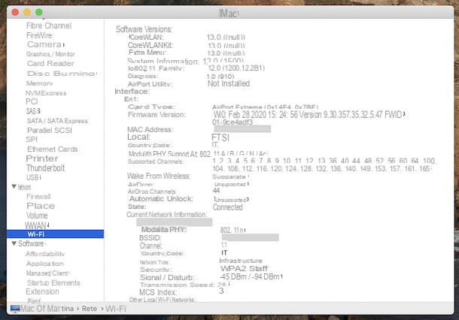This screenshot has width=459, height=320.
Task: Select Place under Network
Action: pos(41,206)
